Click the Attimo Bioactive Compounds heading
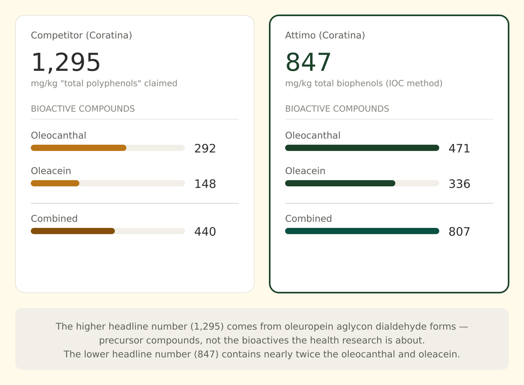The image size is (524, 385). pyautogui.click(x=337, y=109)
